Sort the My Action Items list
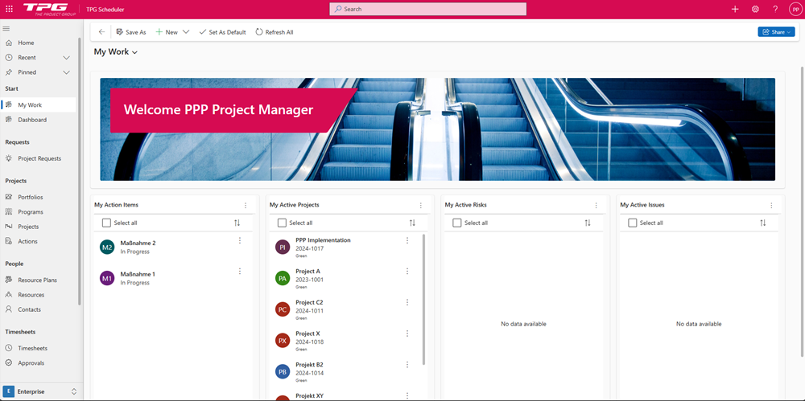The width and height of the screenshot is (805, 401). pyautogui.click(x=237, y=223)
